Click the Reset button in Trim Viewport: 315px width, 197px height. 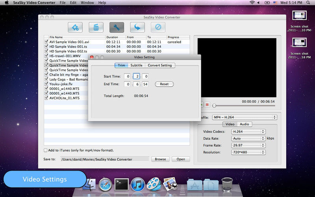(164, 84)
